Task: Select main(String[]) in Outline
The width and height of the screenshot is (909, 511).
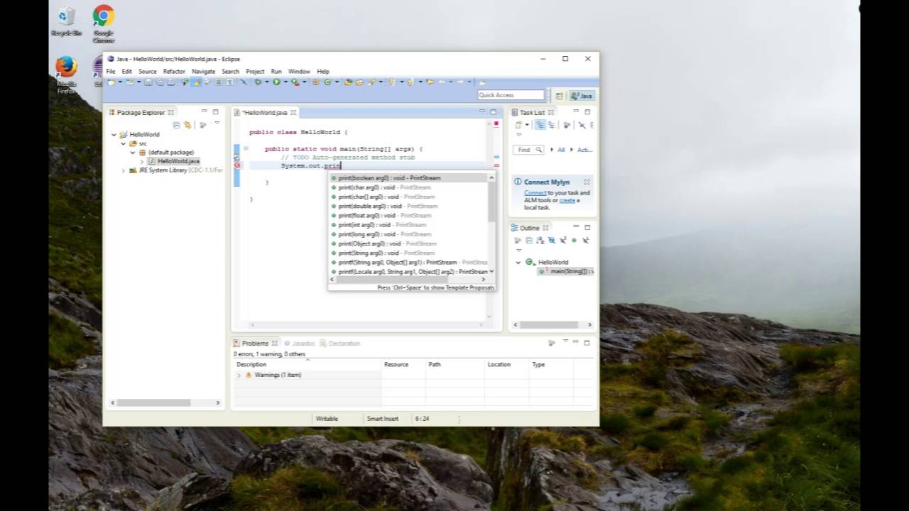Action: [x=565, y=271]
